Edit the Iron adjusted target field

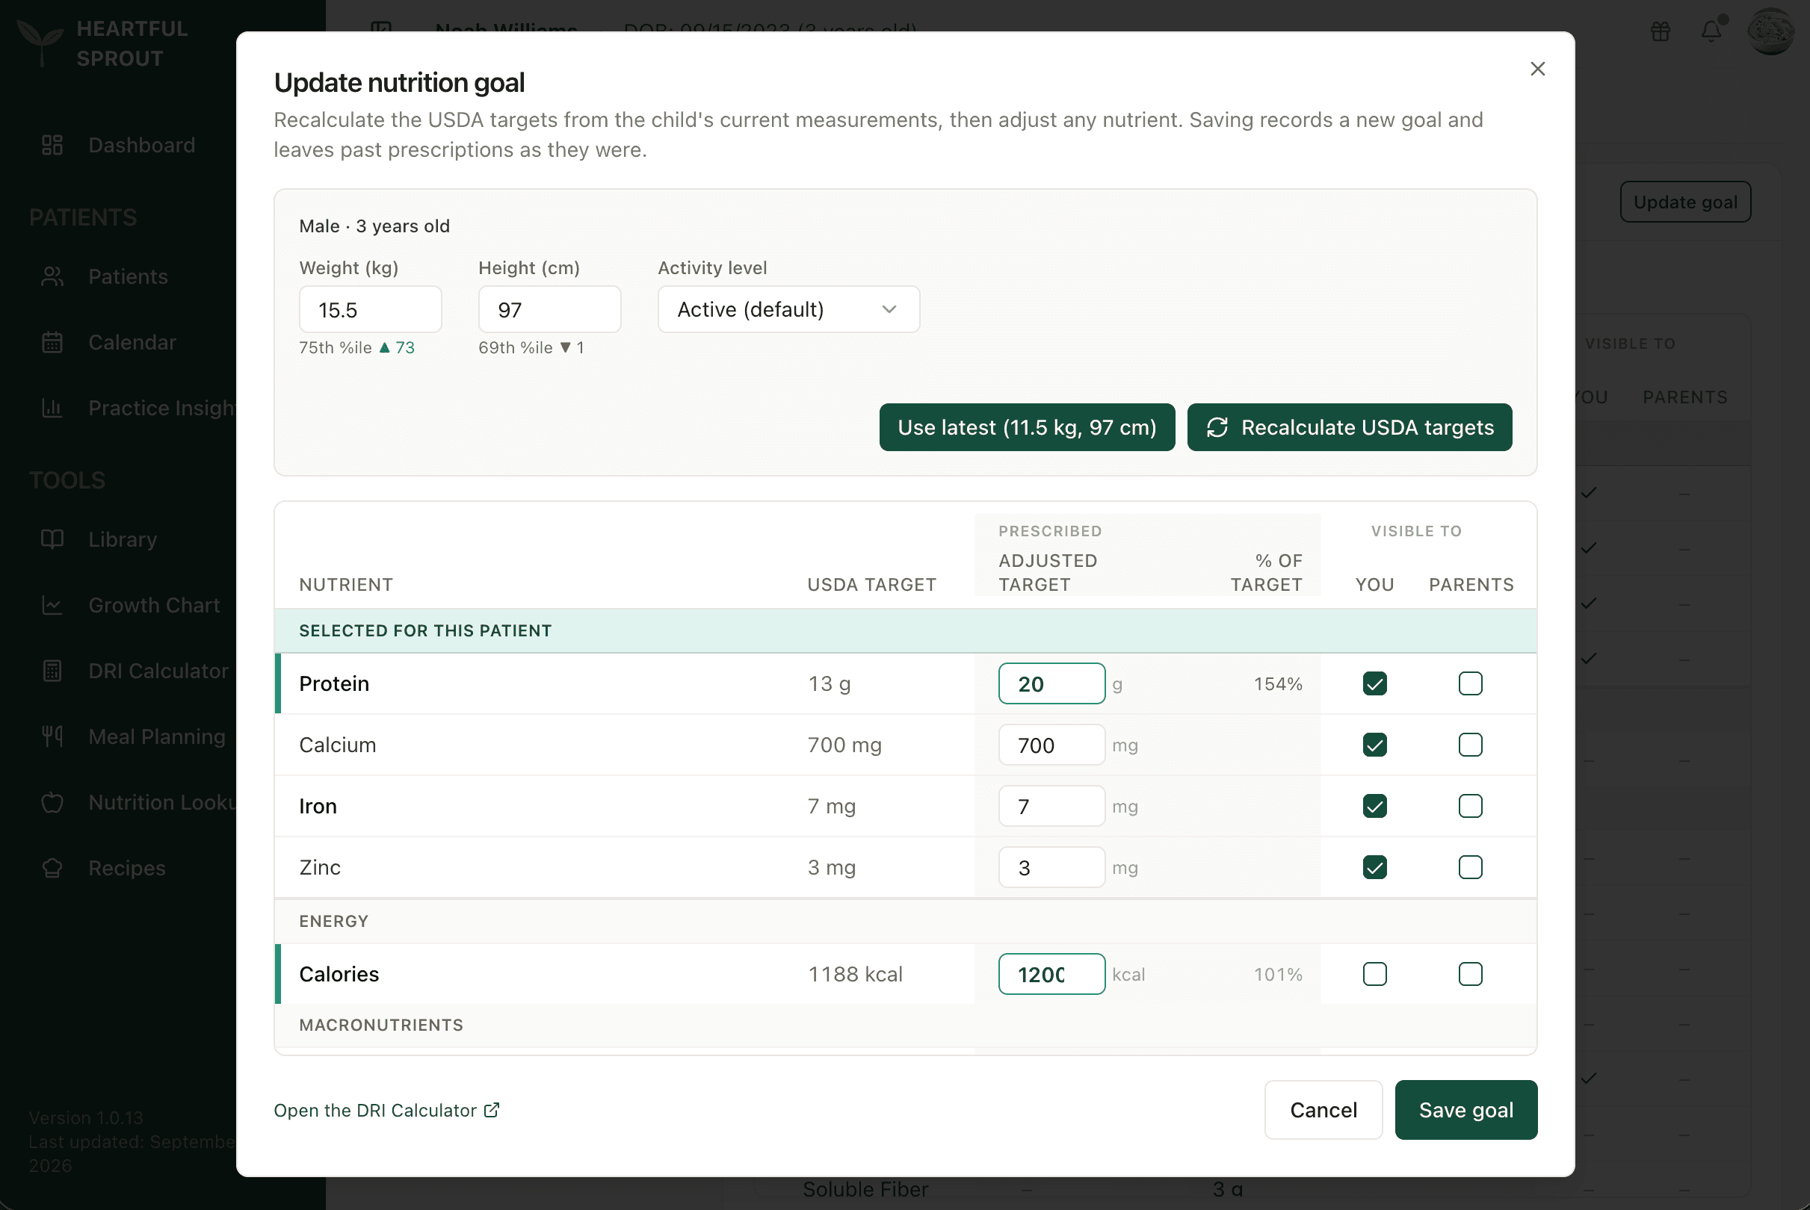coord(1051,806)
